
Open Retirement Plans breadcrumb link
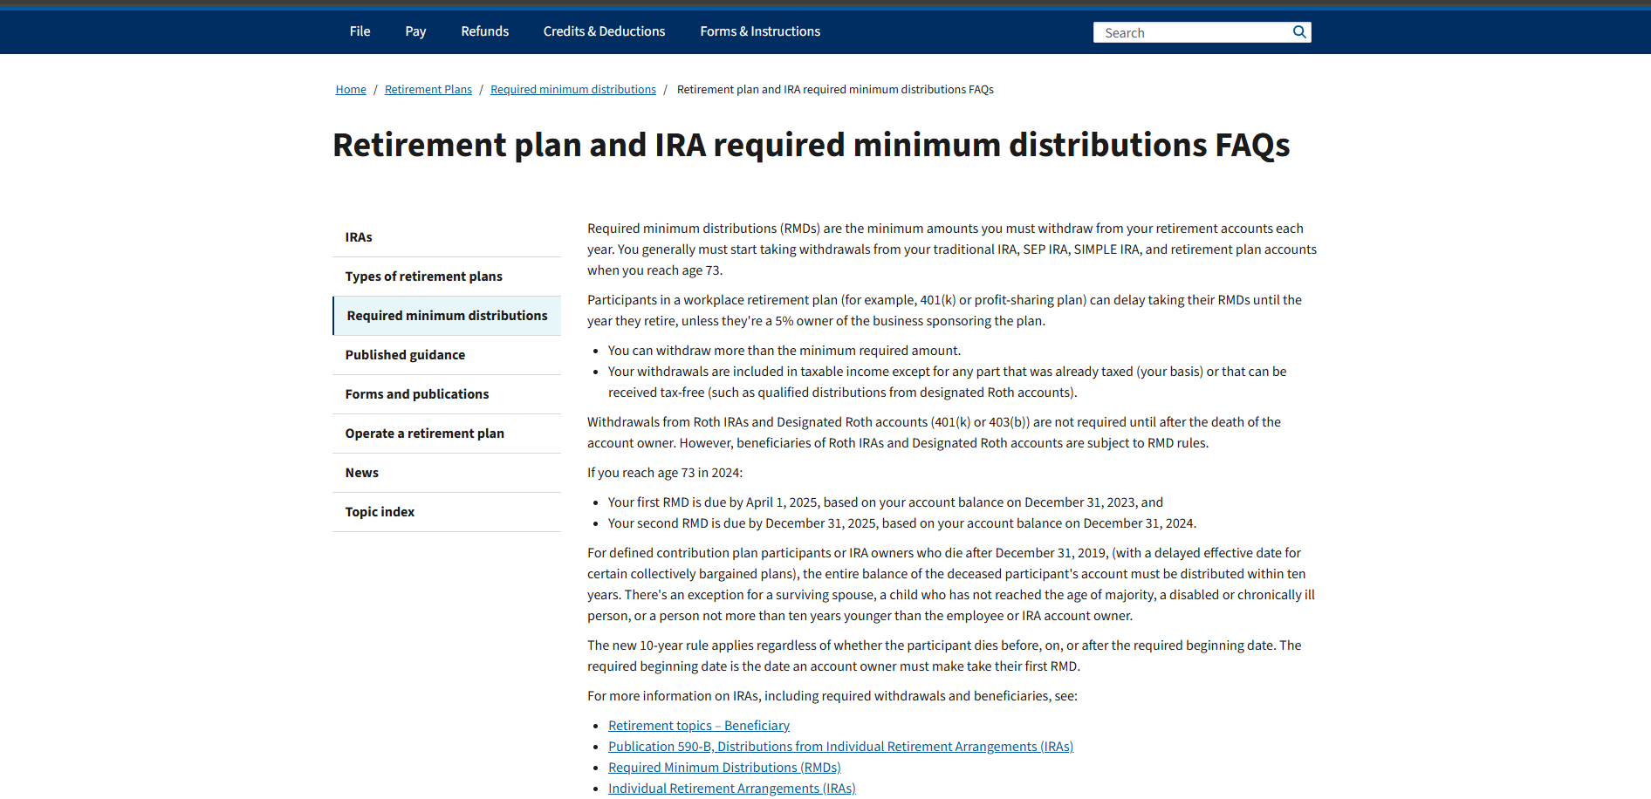click(x=428, y=90)
